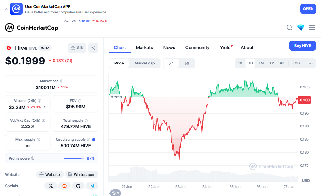Open the Community tab

click(197, 48)
